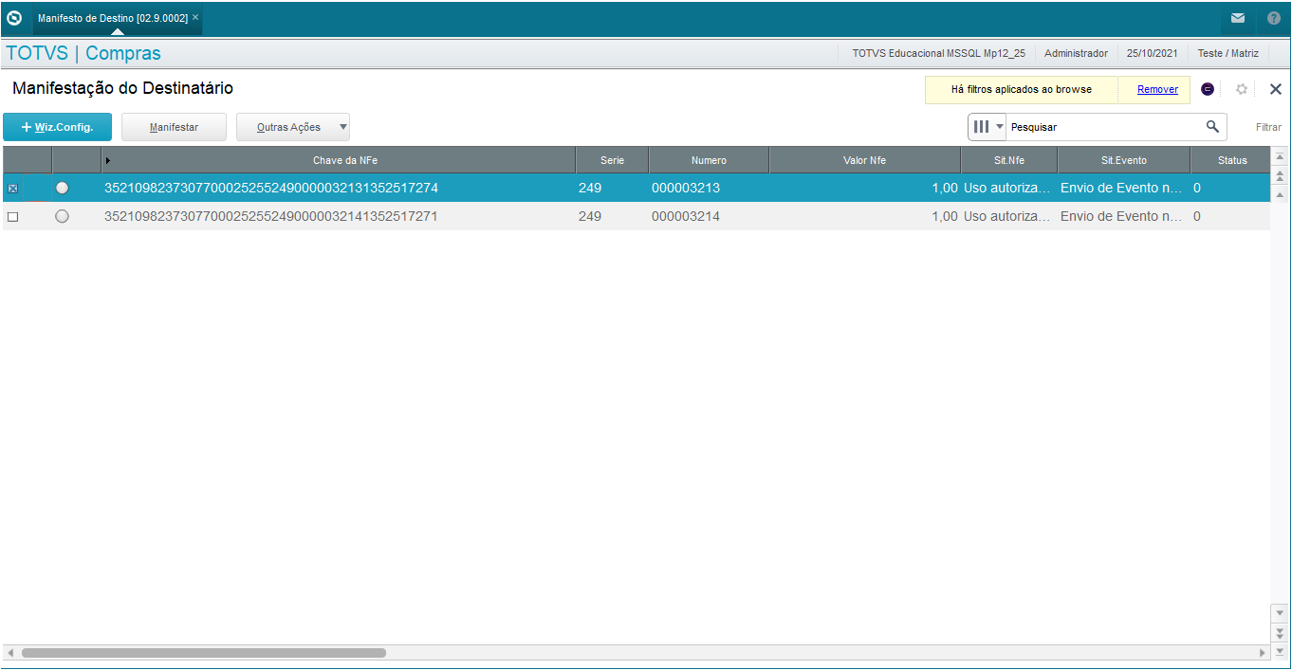Click the date 25/10/2021

pos(1153,54)
